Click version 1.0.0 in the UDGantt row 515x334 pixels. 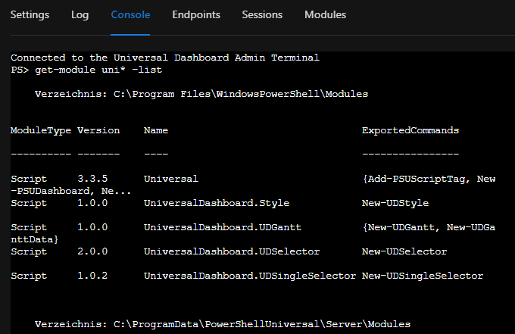(92, 228)
